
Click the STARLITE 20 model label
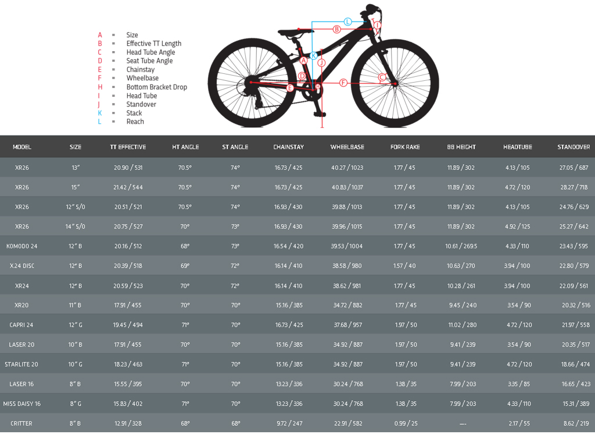[21, 364]
